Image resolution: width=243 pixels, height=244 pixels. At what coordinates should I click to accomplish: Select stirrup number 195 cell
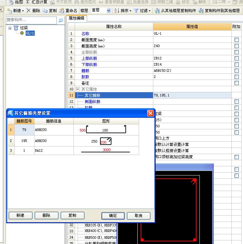coord(24,141)
